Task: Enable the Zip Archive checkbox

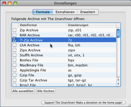Action: (14, 30)
